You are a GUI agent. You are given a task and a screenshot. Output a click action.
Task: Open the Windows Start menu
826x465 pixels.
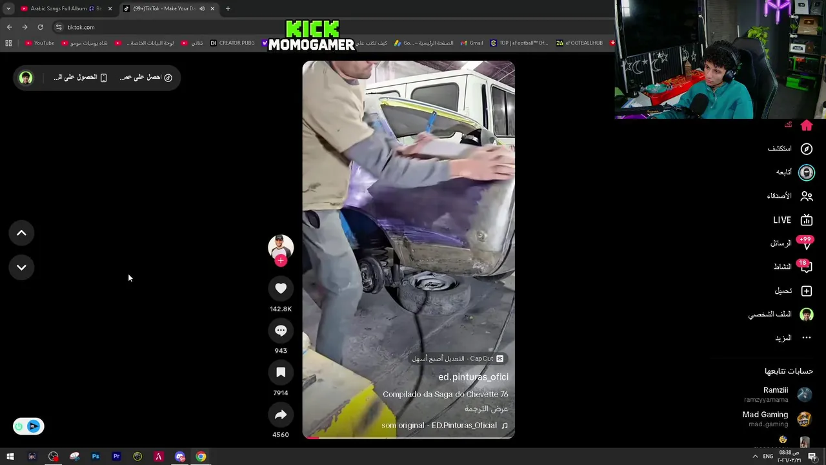[x=10, y=457]
